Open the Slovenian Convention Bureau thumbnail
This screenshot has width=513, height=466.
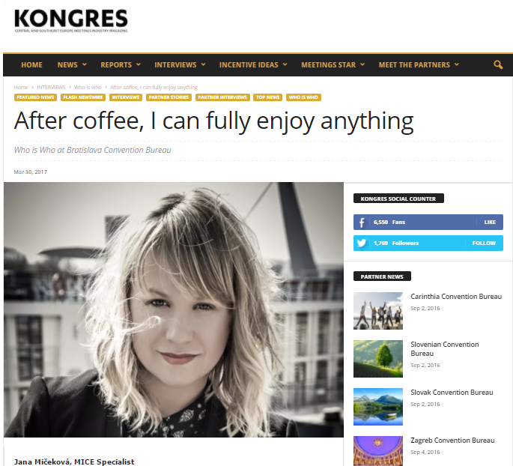pyautogui.click(x=378, y=359)
